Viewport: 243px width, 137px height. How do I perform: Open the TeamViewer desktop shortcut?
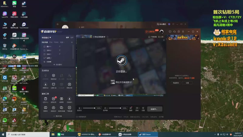24,25
